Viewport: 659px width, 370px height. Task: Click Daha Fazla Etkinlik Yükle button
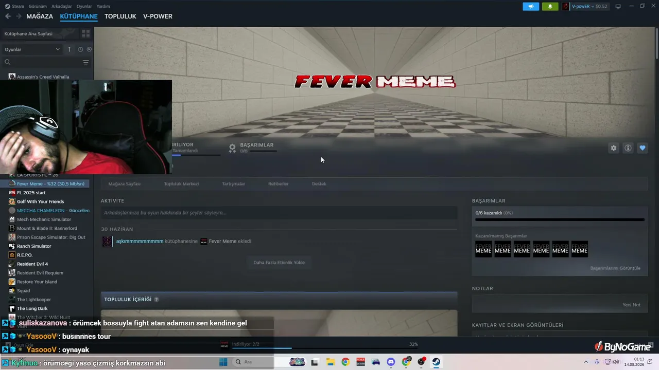(279, 263)
